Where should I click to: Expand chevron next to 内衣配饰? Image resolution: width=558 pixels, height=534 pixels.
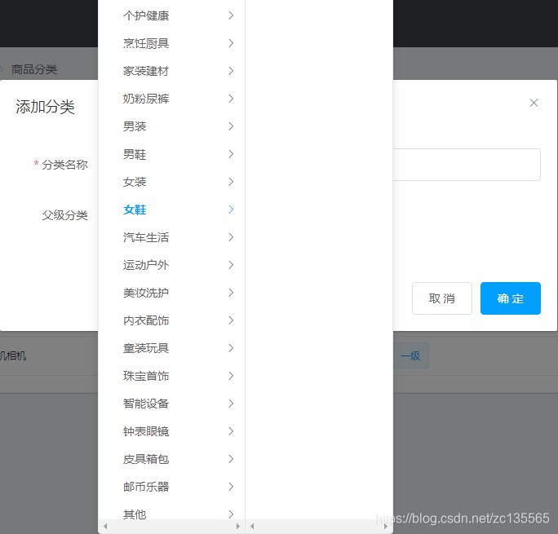point(231,320)
